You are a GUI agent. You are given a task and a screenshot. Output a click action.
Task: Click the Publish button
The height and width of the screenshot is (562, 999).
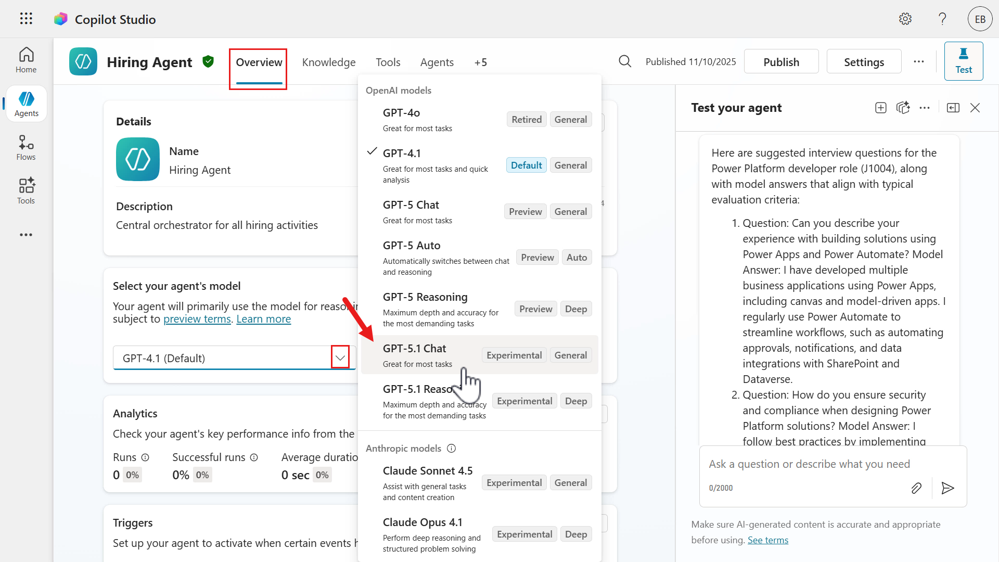[x=781, y=62]
